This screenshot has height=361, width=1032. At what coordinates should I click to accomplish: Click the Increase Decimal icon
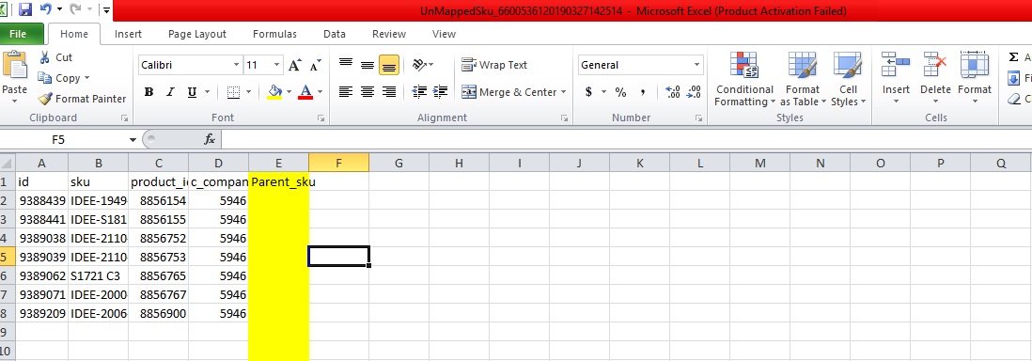click(673, 92)
